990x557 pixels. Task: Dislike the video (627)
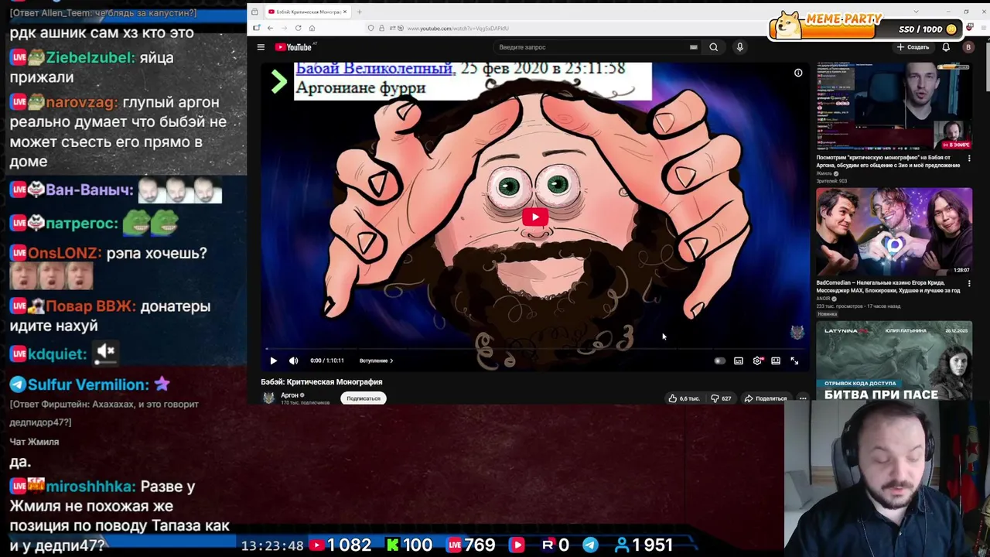(721, 398)
